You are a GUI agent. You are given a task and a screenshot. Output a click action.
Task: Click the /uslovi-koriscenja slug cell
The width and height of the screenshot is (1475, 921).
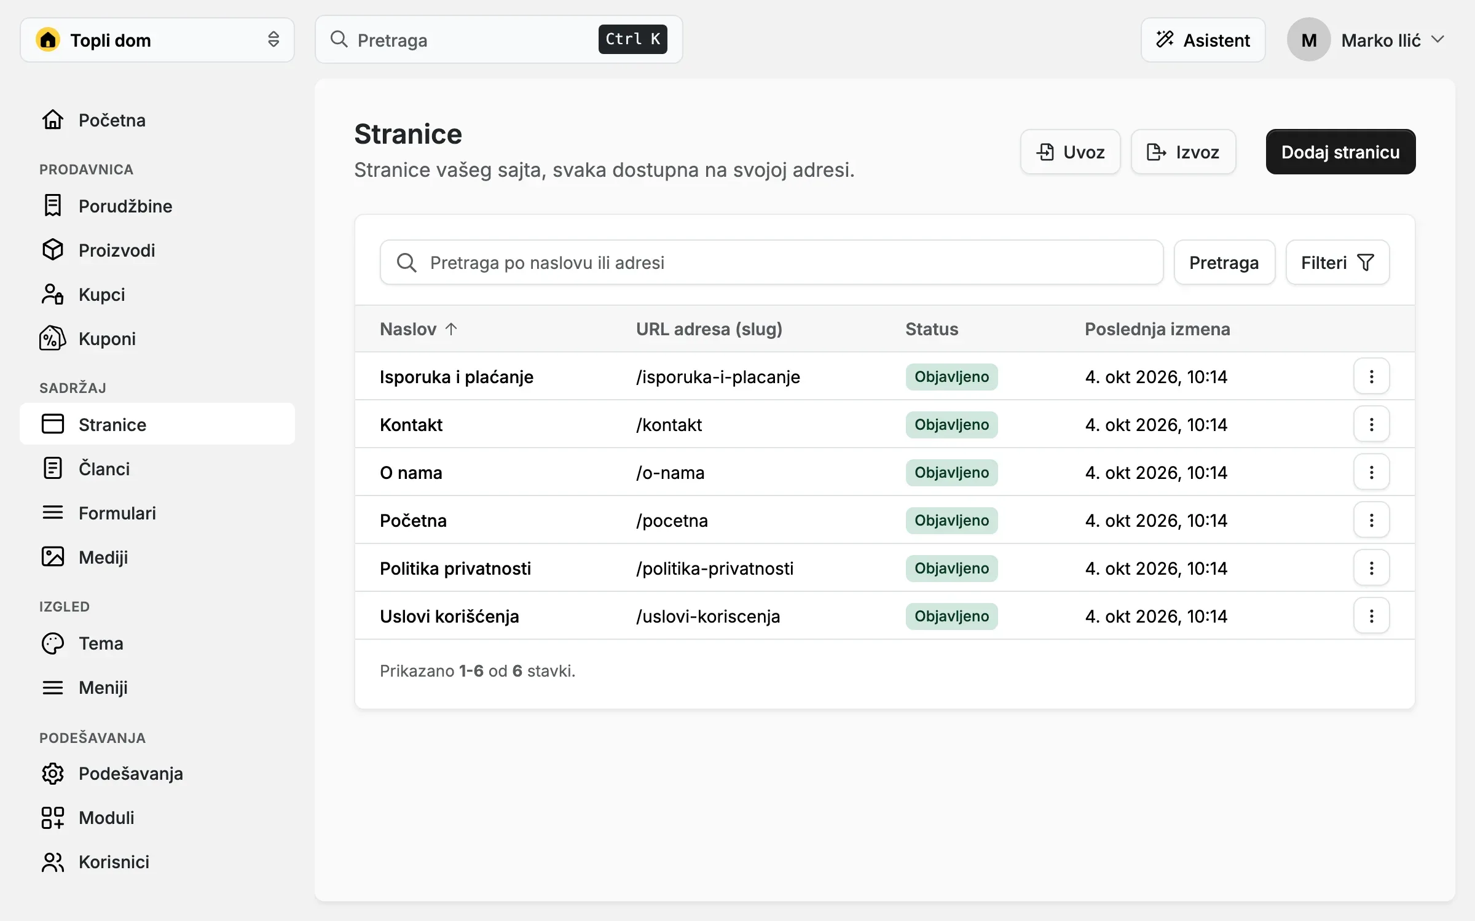pyautogui.click(x=708, y=616)
